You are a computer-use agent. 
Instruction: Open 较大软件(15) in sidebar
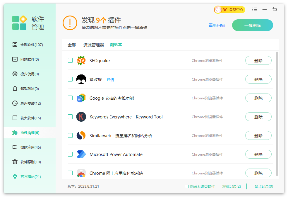click(30, 118)
